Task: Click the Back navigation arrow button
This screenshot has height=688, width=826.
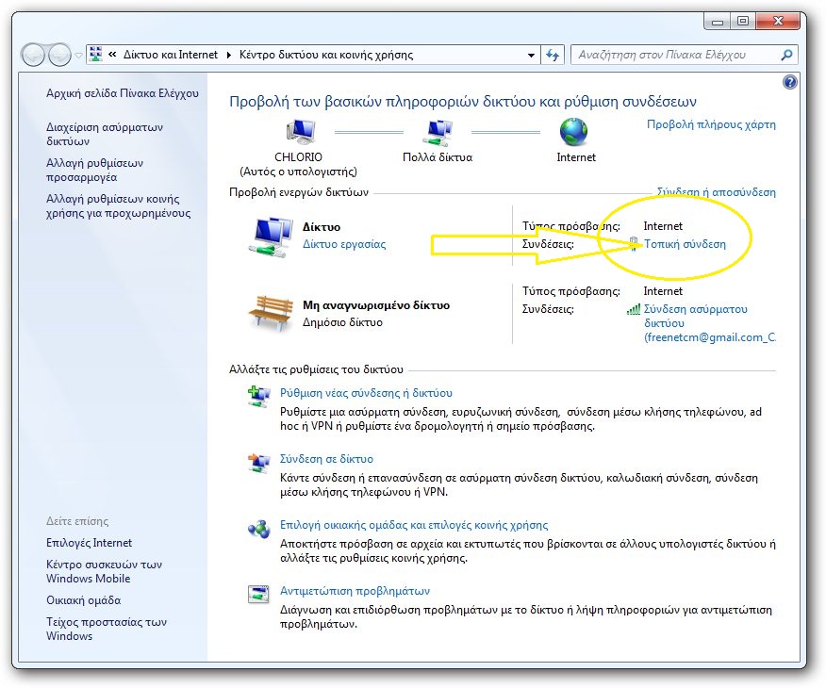Action: coord(34,55)
